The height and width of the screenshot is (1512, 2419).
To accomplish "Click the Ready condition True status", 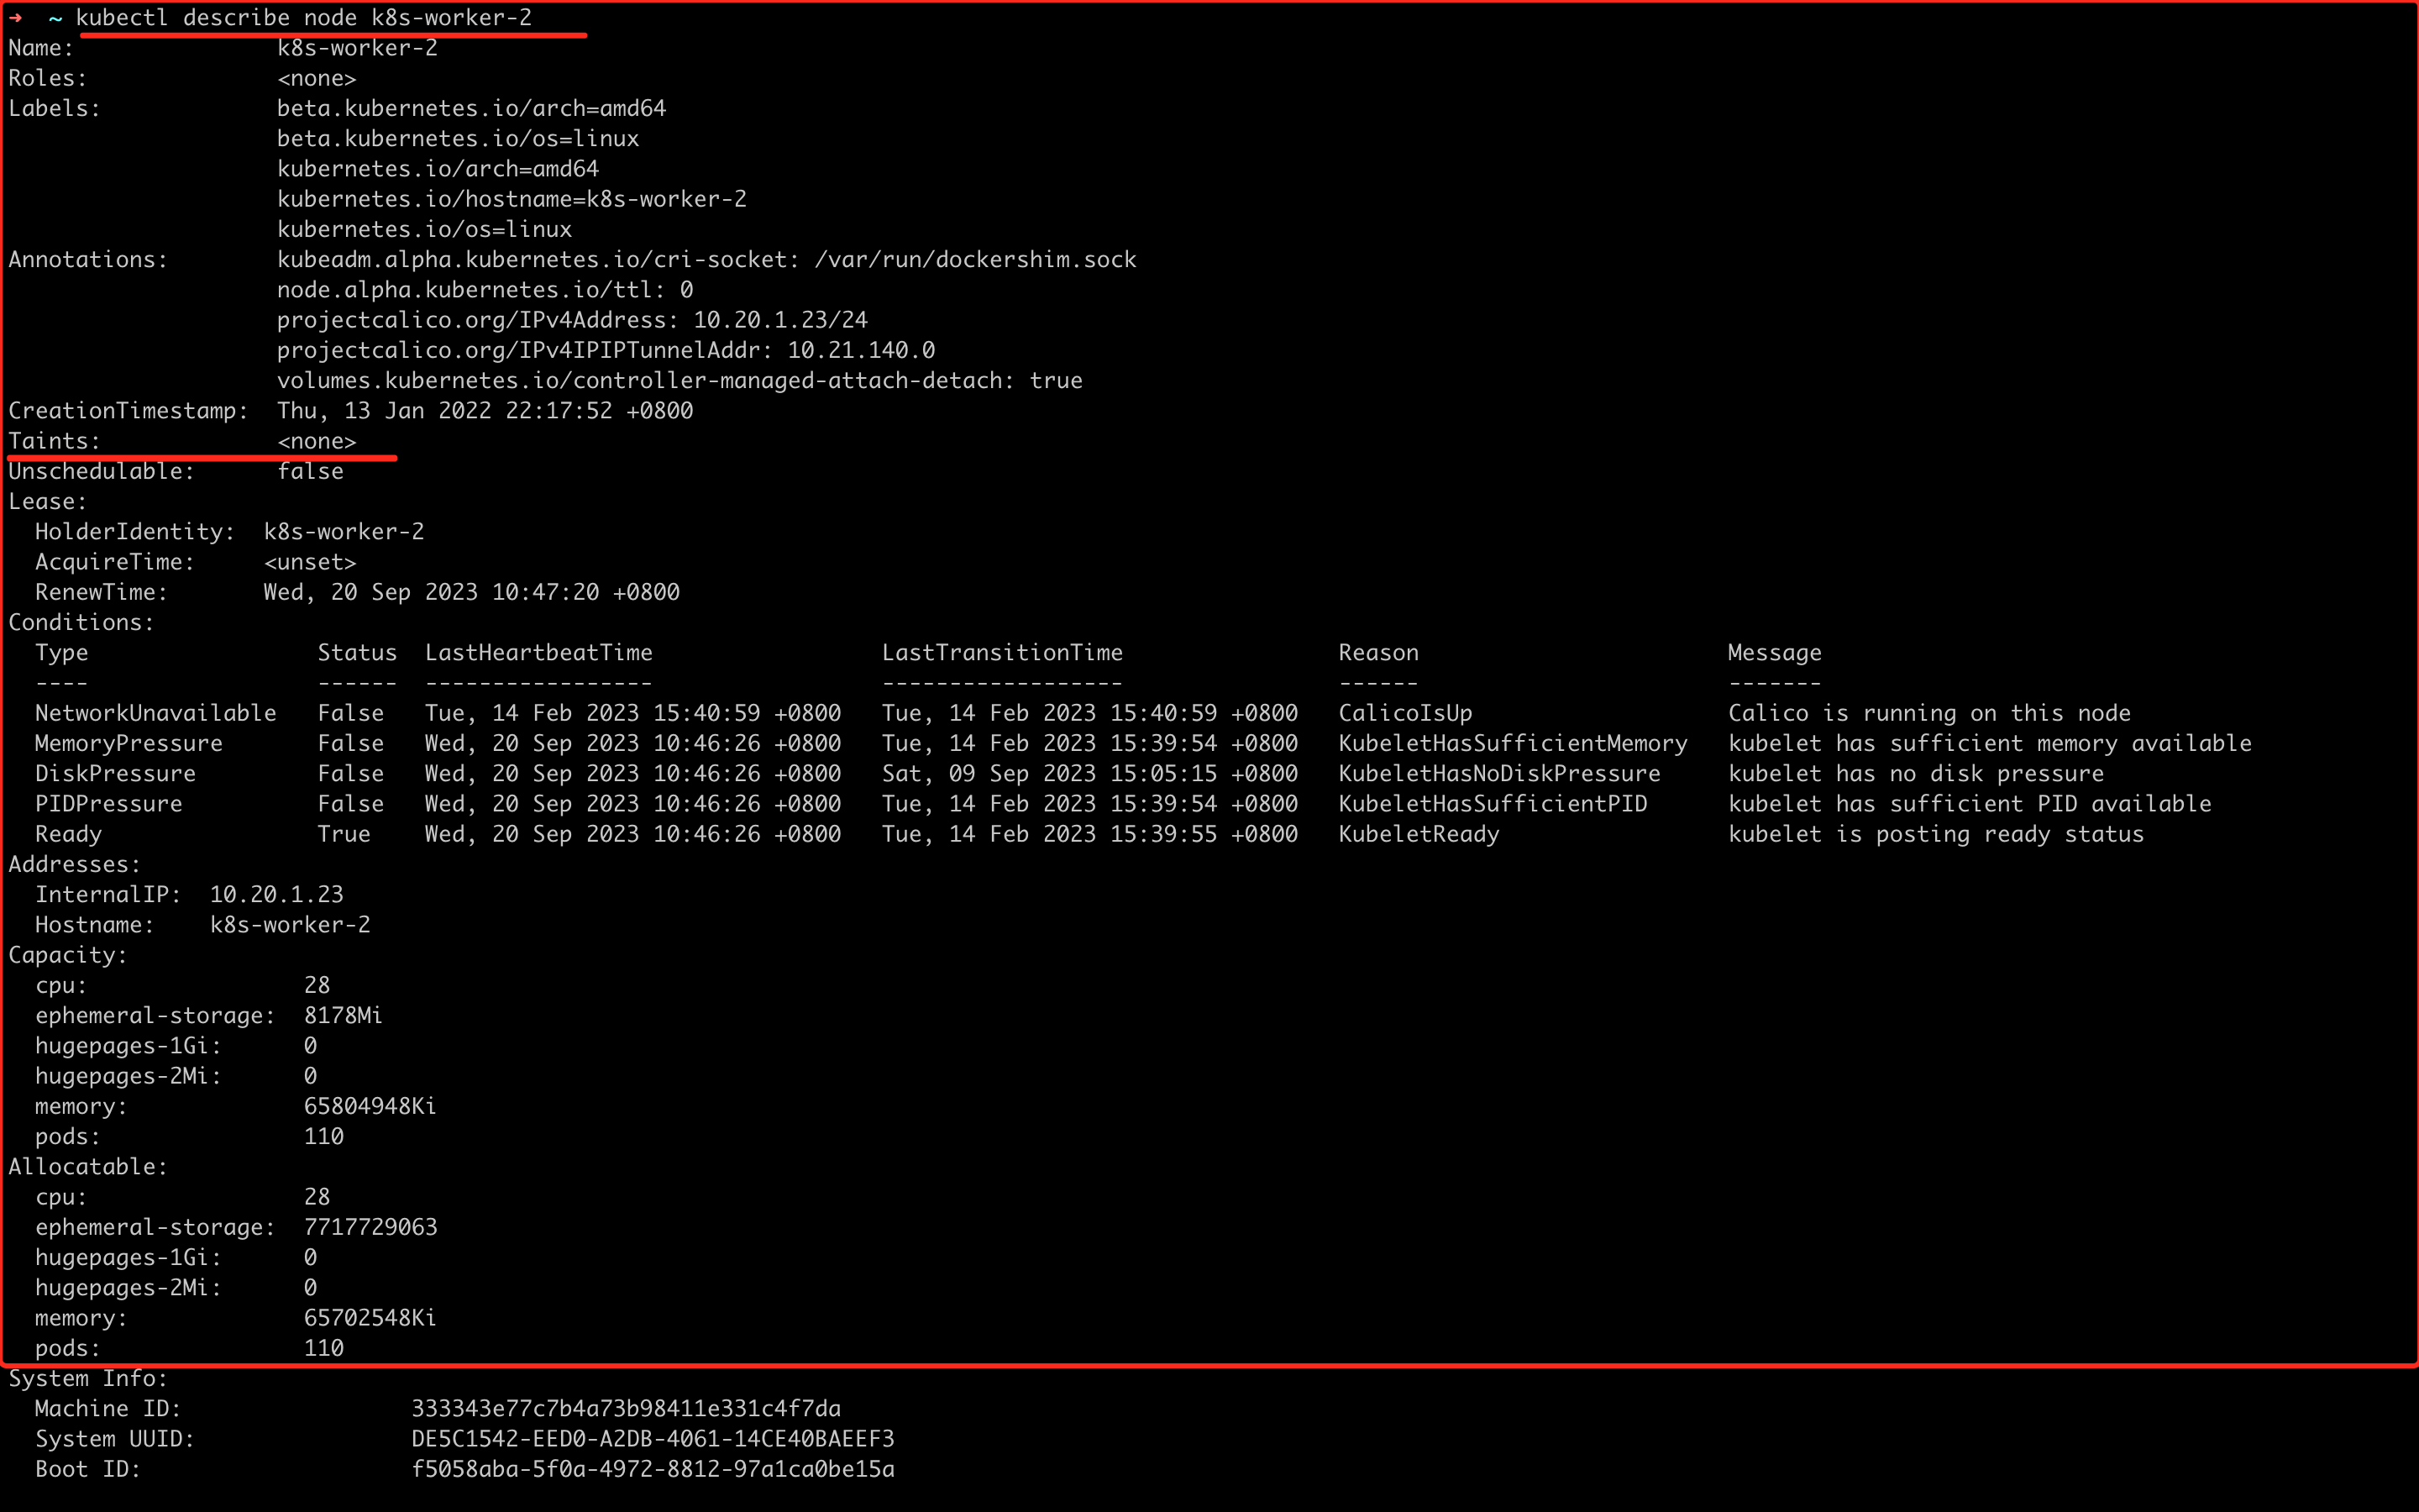I will 343,834.
